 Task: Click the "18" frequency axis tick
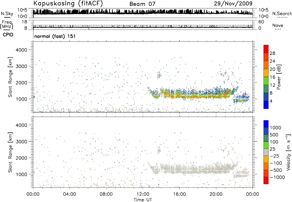[x=24, y=22]
